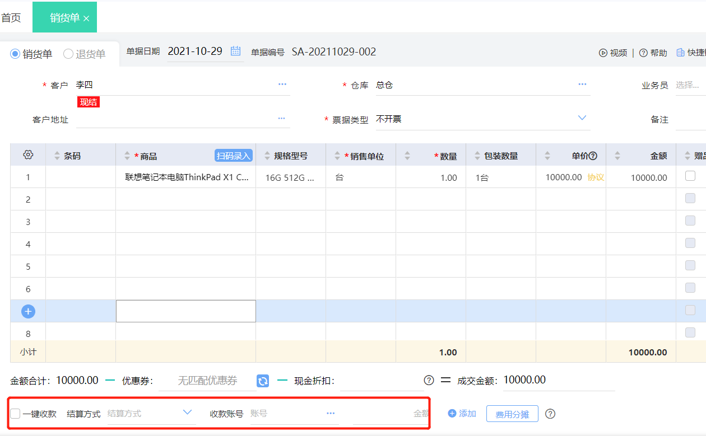The height and width of the screenshot is (436, 706).
Task: Click the customer address ellipsis icon
Action: point(281,119)
